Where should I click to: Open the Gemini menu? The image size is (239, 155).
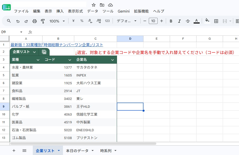coord(124,11)
